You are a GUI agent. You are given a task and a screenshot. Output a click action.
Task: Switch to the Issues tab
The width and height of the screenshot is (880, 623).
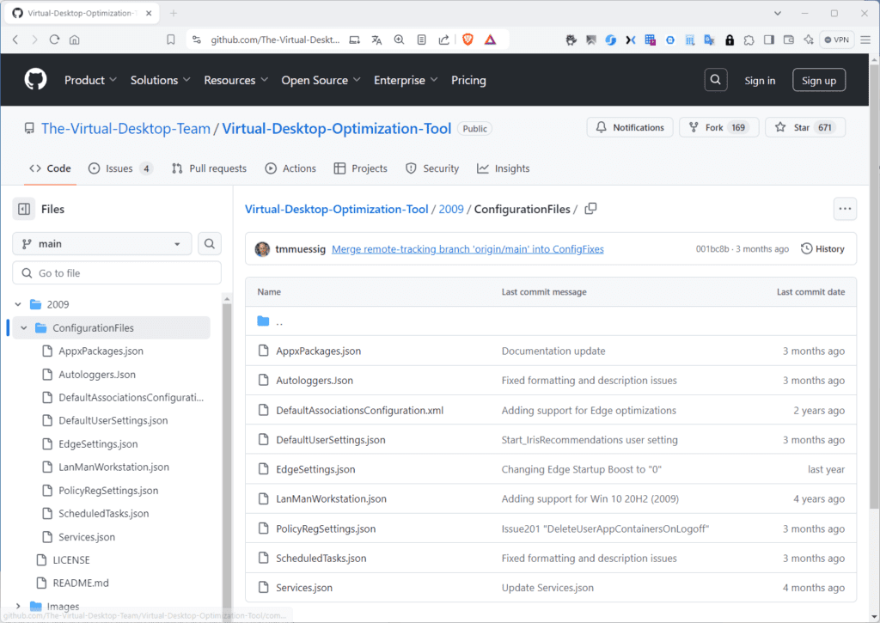pos(120,168)
